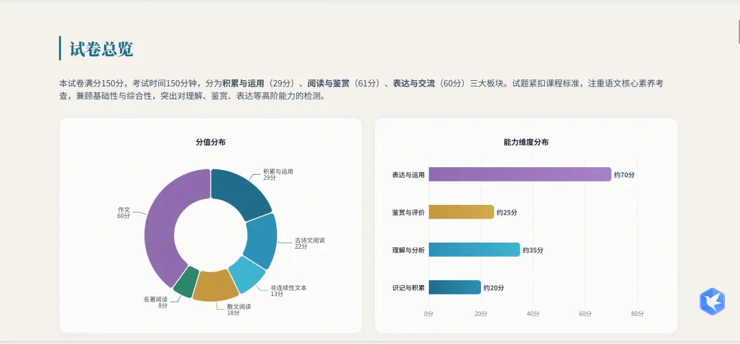The width and height of the screenshot is (740, 344).
Task: Click the light blue 理解与分析 bar
Action: (x=474, y=250)
